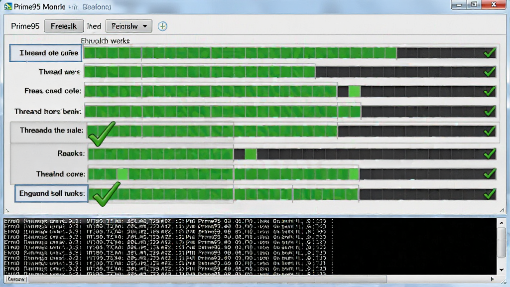
Task: Click the horizontal scrollbar thumb below the log
Action: coord(208,279)
